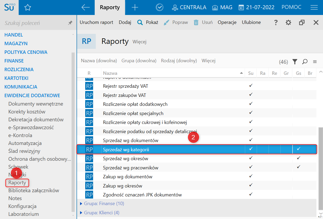
Task: Pin the command search panel
Action: pyautogui.click(x=70, y=23)
